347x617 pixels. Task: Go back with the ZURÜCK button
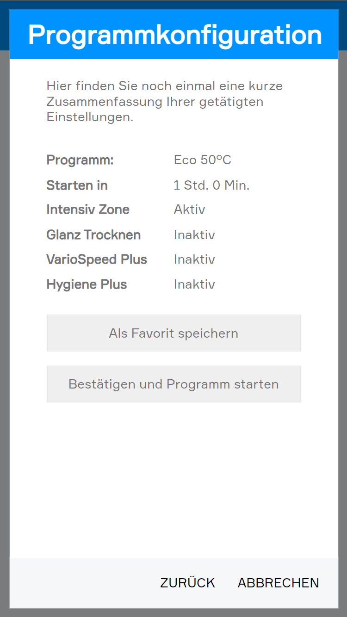(x=187, y=583)
